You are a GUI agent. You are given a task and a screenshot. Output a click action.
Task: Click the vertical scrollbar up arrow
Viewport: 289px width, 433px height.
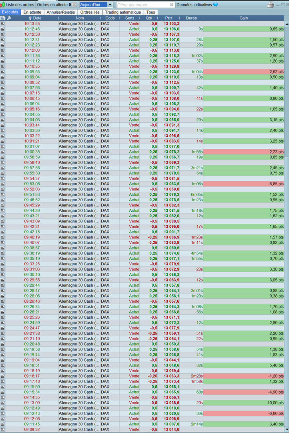(x=287, y=24)
